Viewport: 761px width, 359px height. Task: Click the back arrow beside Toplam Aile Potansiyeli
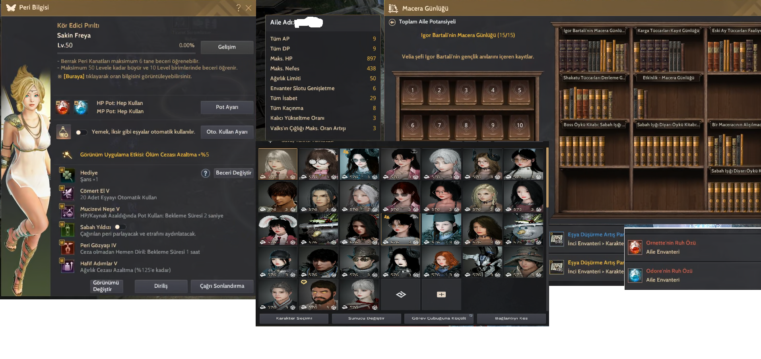point(392,22)
